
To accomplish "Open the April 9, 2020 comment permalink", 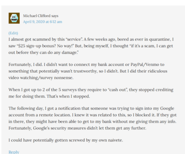I will (43, 22).
